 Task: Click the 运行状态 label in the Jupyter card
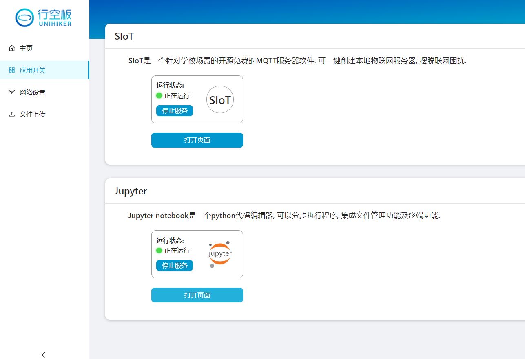170,240
